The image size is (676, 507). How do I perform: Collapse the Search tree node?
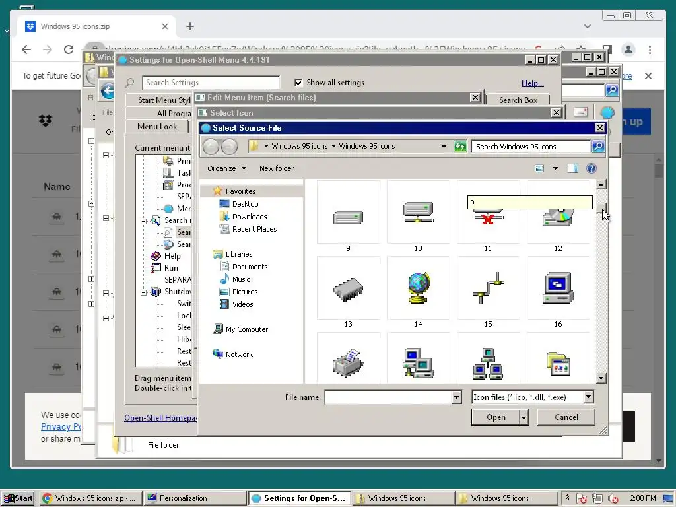tap(143, 221)
